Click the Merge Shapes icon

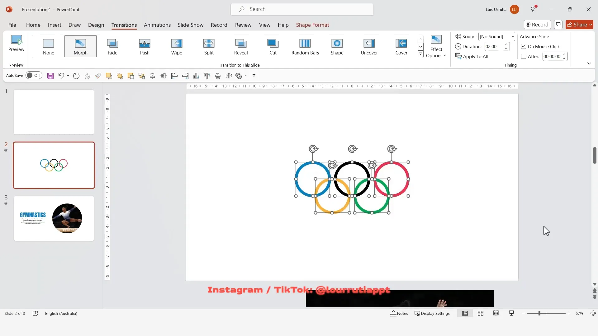pyautogui.click(x=239, y=76)
